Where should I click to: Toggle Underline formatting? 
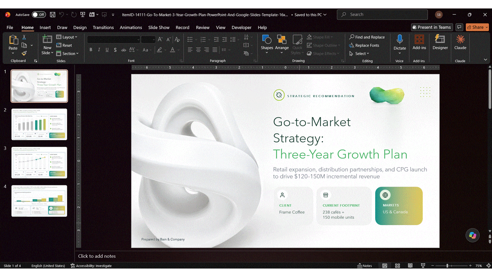click(107, 50)
